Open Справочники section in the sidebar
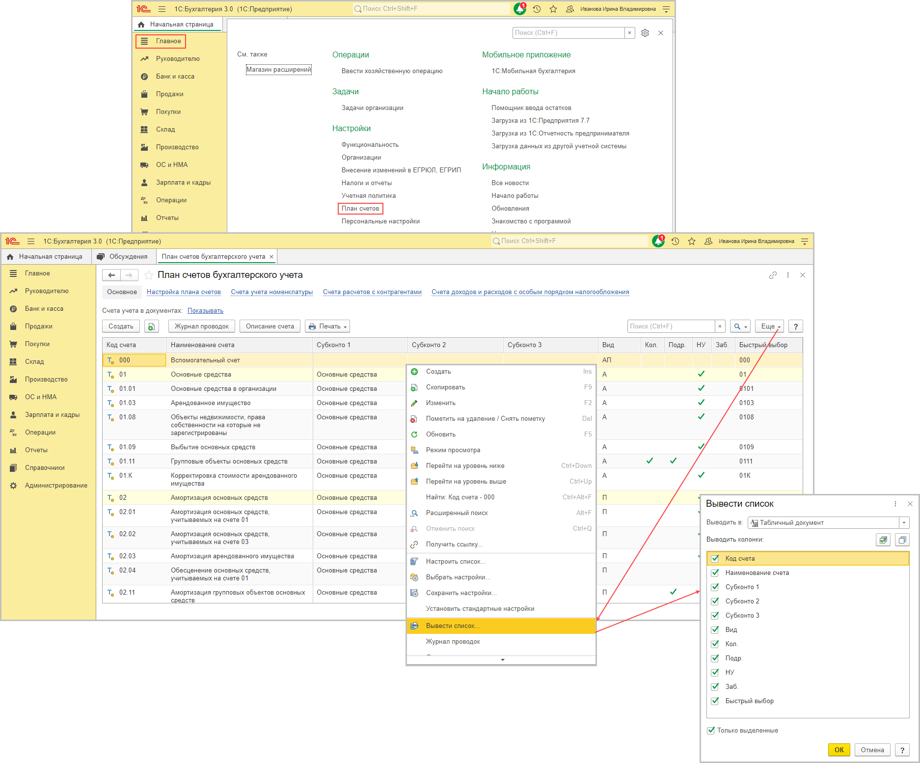920x763 pixels. 45,468
